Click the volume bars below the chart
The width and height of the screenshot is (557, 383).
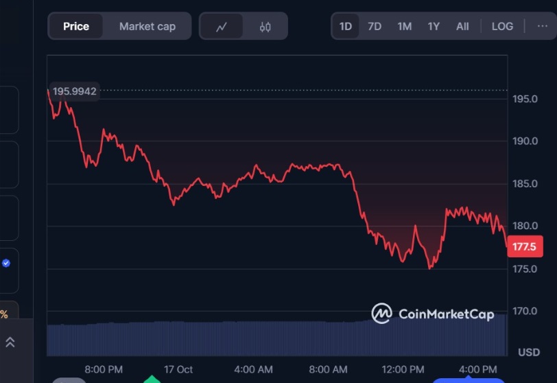[274, 338]
